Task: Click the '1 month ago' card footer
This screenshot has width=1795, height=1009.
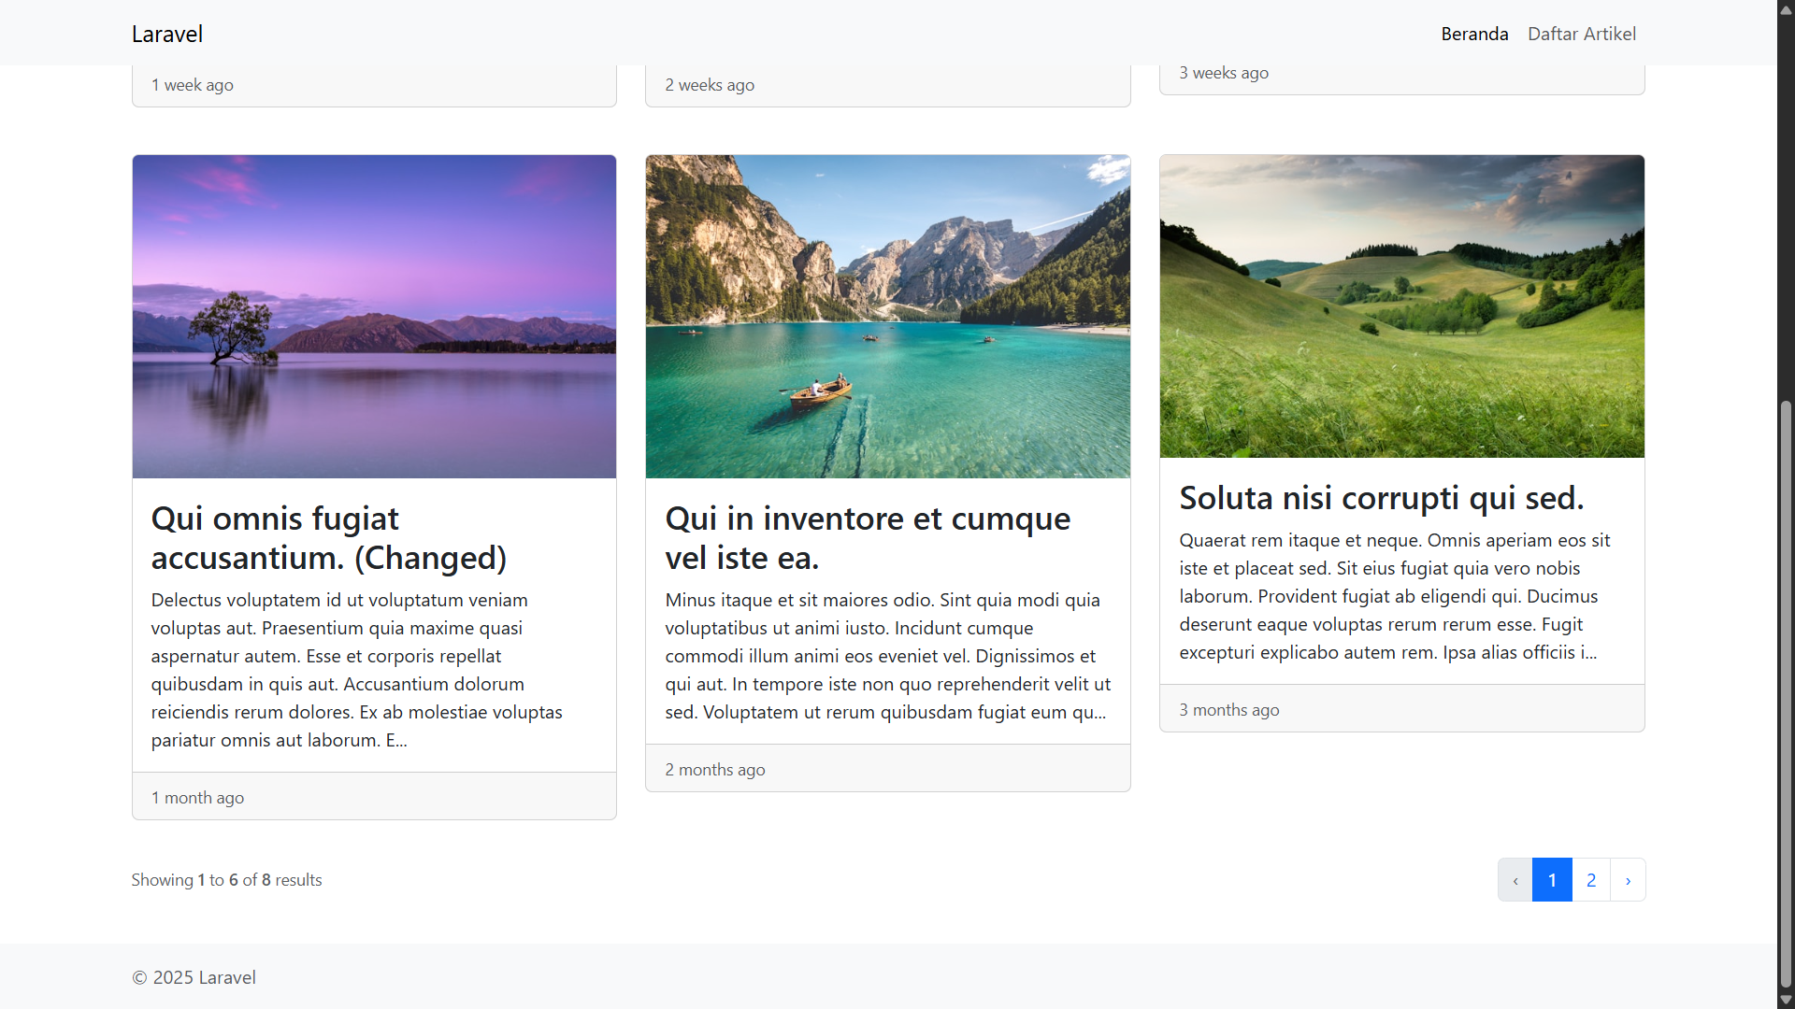Action: tap(374, 797)
